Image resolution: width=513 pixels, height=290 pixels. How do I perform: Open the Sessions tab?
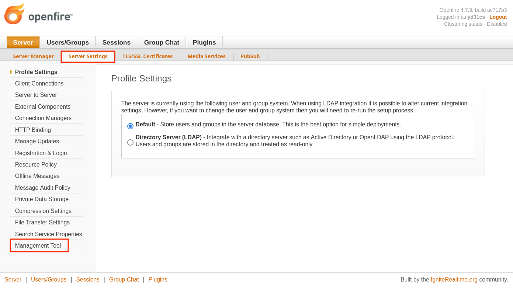pos(117,42)
